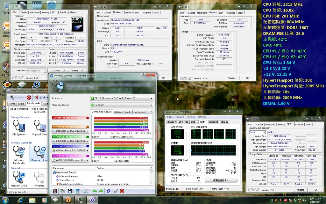Click the red cancel circle icon
This screenshot has width=326, height=204.
point(122,191)
